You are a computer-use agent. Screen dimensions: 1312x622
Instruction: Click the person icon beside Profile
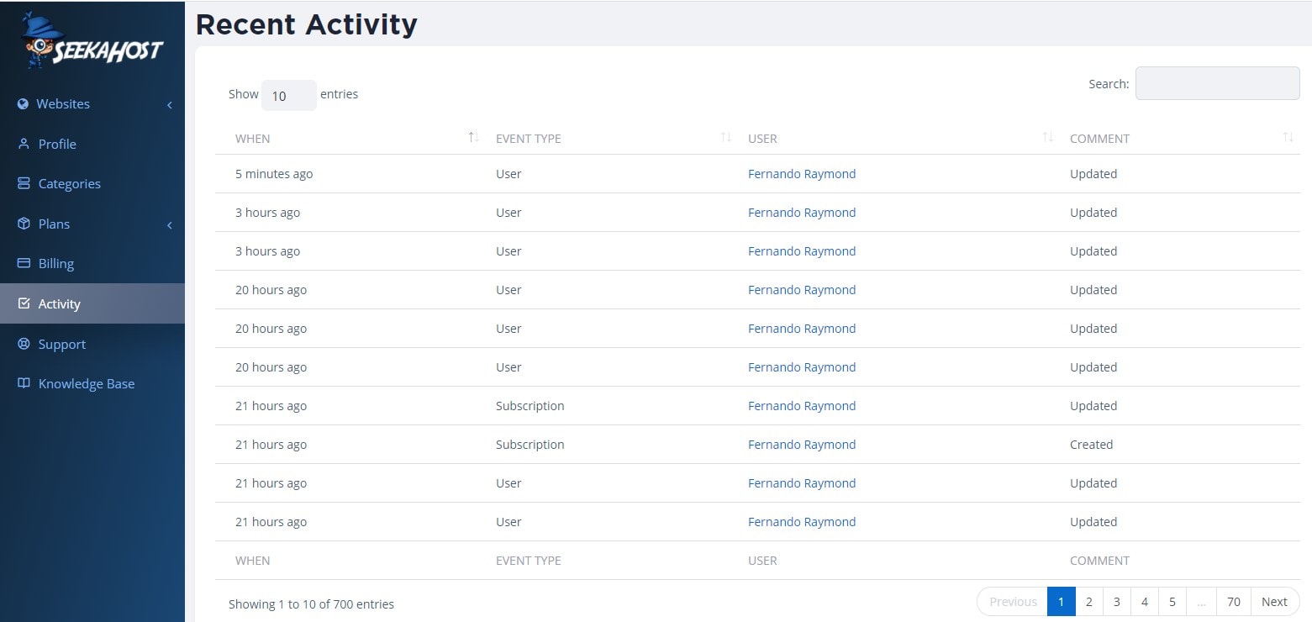click(24, 144)
